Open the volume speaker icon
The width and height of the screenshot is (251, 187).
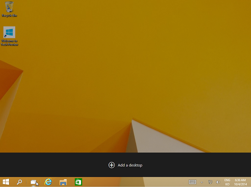[x=218, y=182]
